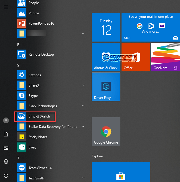The height and width of the screenshot is (182, 180).
Task: Expand the TechSmith folder chevron
Action: point(83,178)
